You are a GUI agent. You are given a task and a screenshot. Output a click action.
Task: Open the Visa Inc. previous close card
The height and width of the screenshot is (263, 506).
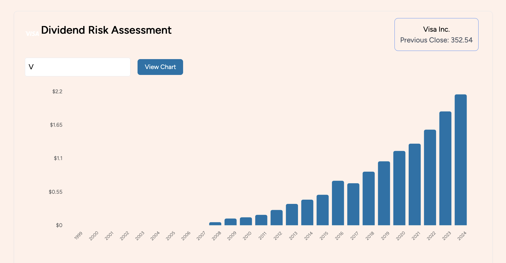[x=436, y=35]
